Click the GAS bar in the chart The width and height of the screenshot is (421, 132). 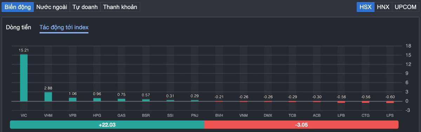121,100
